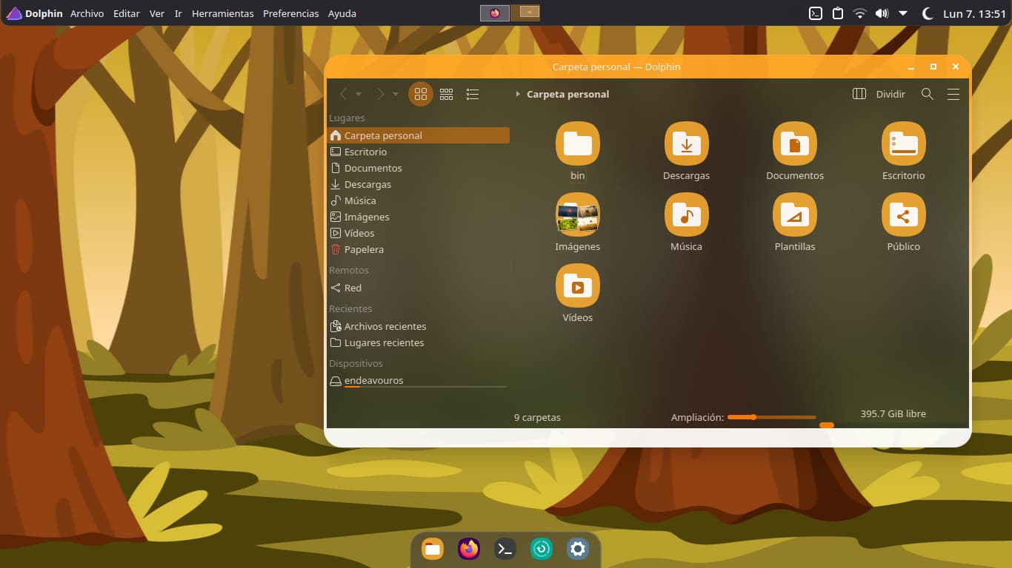Open the Imágenes folder thumbnail
Screen dimensions: 1012x568
577,215
